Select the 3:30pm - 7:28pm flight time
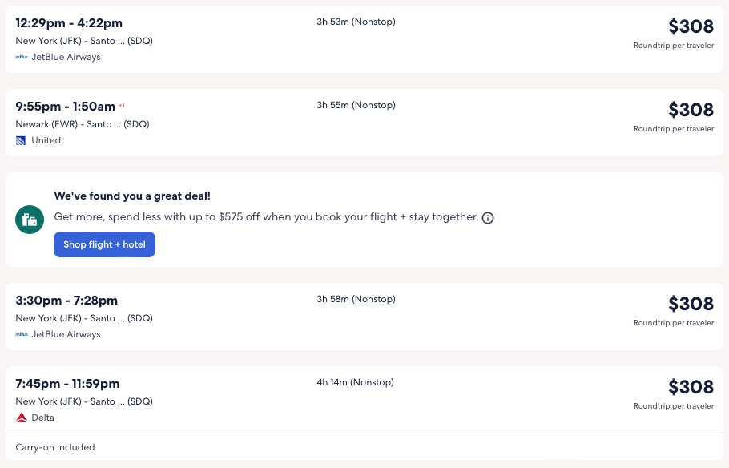This screenshot has width=729, height=468. (66, 301)
